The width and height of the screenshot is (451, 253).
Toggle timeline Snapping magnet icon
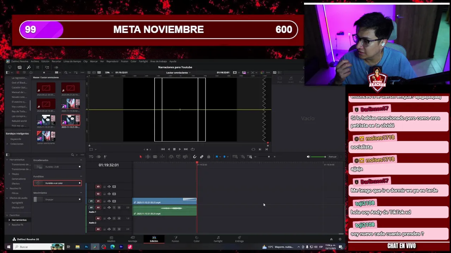tap(194, 157)
